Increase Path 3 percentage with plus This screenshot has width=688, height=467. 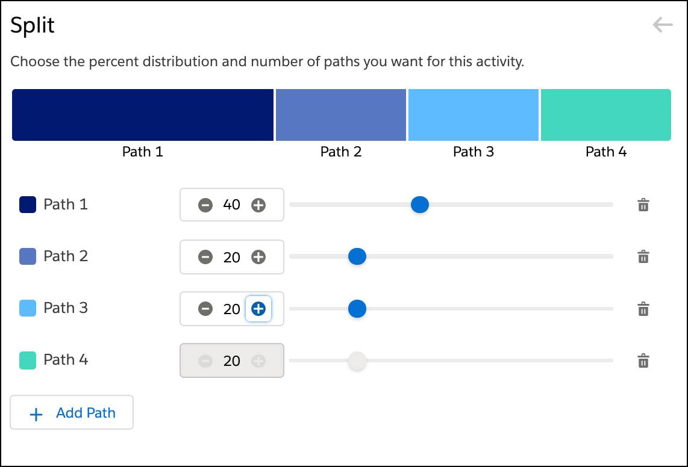(258, 309)
